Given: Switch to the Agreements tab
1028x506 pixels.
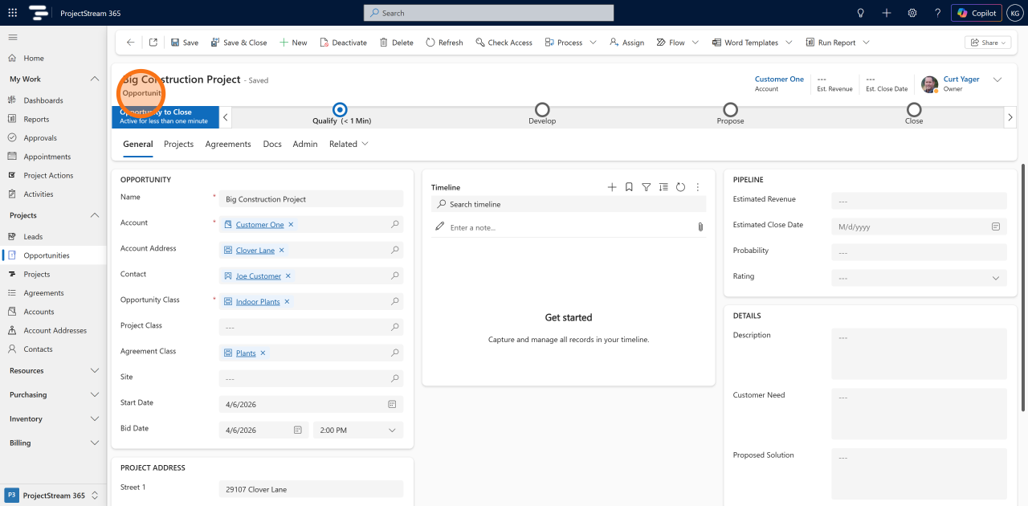Looking at the screenshot, I should pos(228,144).
